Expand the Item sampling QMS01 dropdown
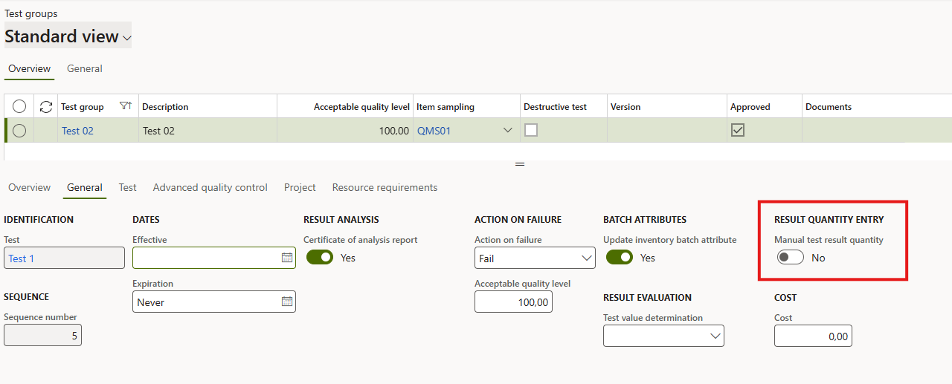 pyautogui.click(x=508, y=131)
